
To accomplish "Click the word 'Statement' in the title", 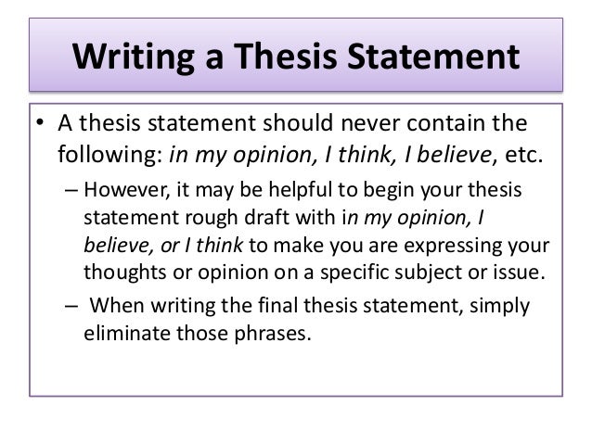I will 433,57.
